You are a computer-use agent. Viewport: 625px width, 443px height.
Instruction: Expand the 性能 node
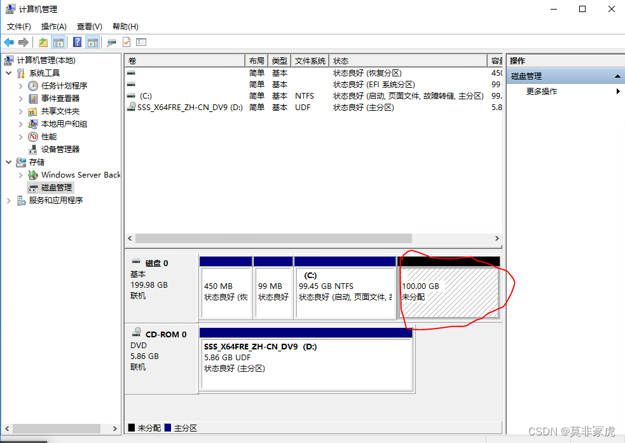click(x=21, y=137)
